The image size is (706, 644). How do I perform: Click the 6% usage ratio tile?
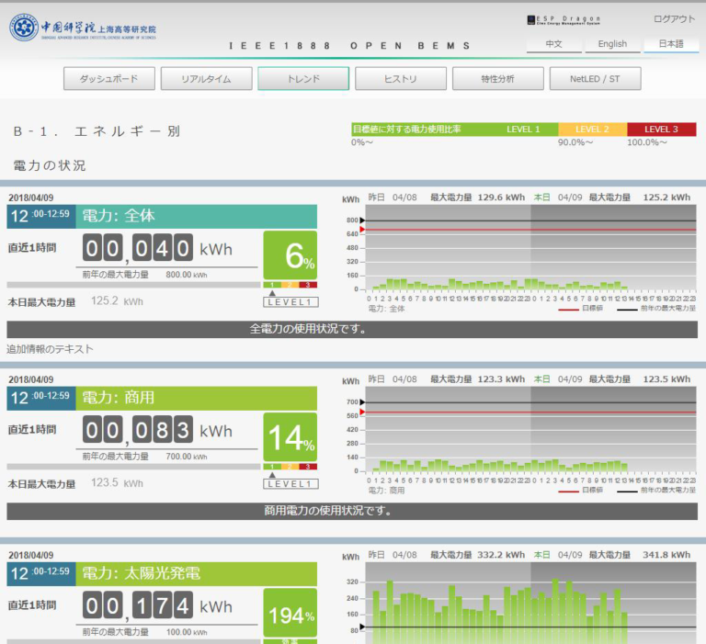pos(290,255)
